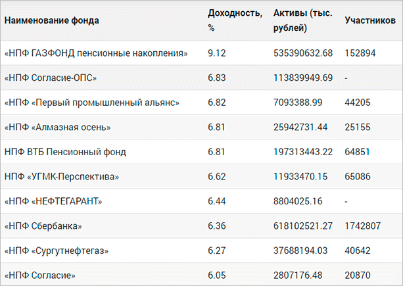
Task: Select the 'НПФ «Алмазная осень»' cell
Action: 57,127
